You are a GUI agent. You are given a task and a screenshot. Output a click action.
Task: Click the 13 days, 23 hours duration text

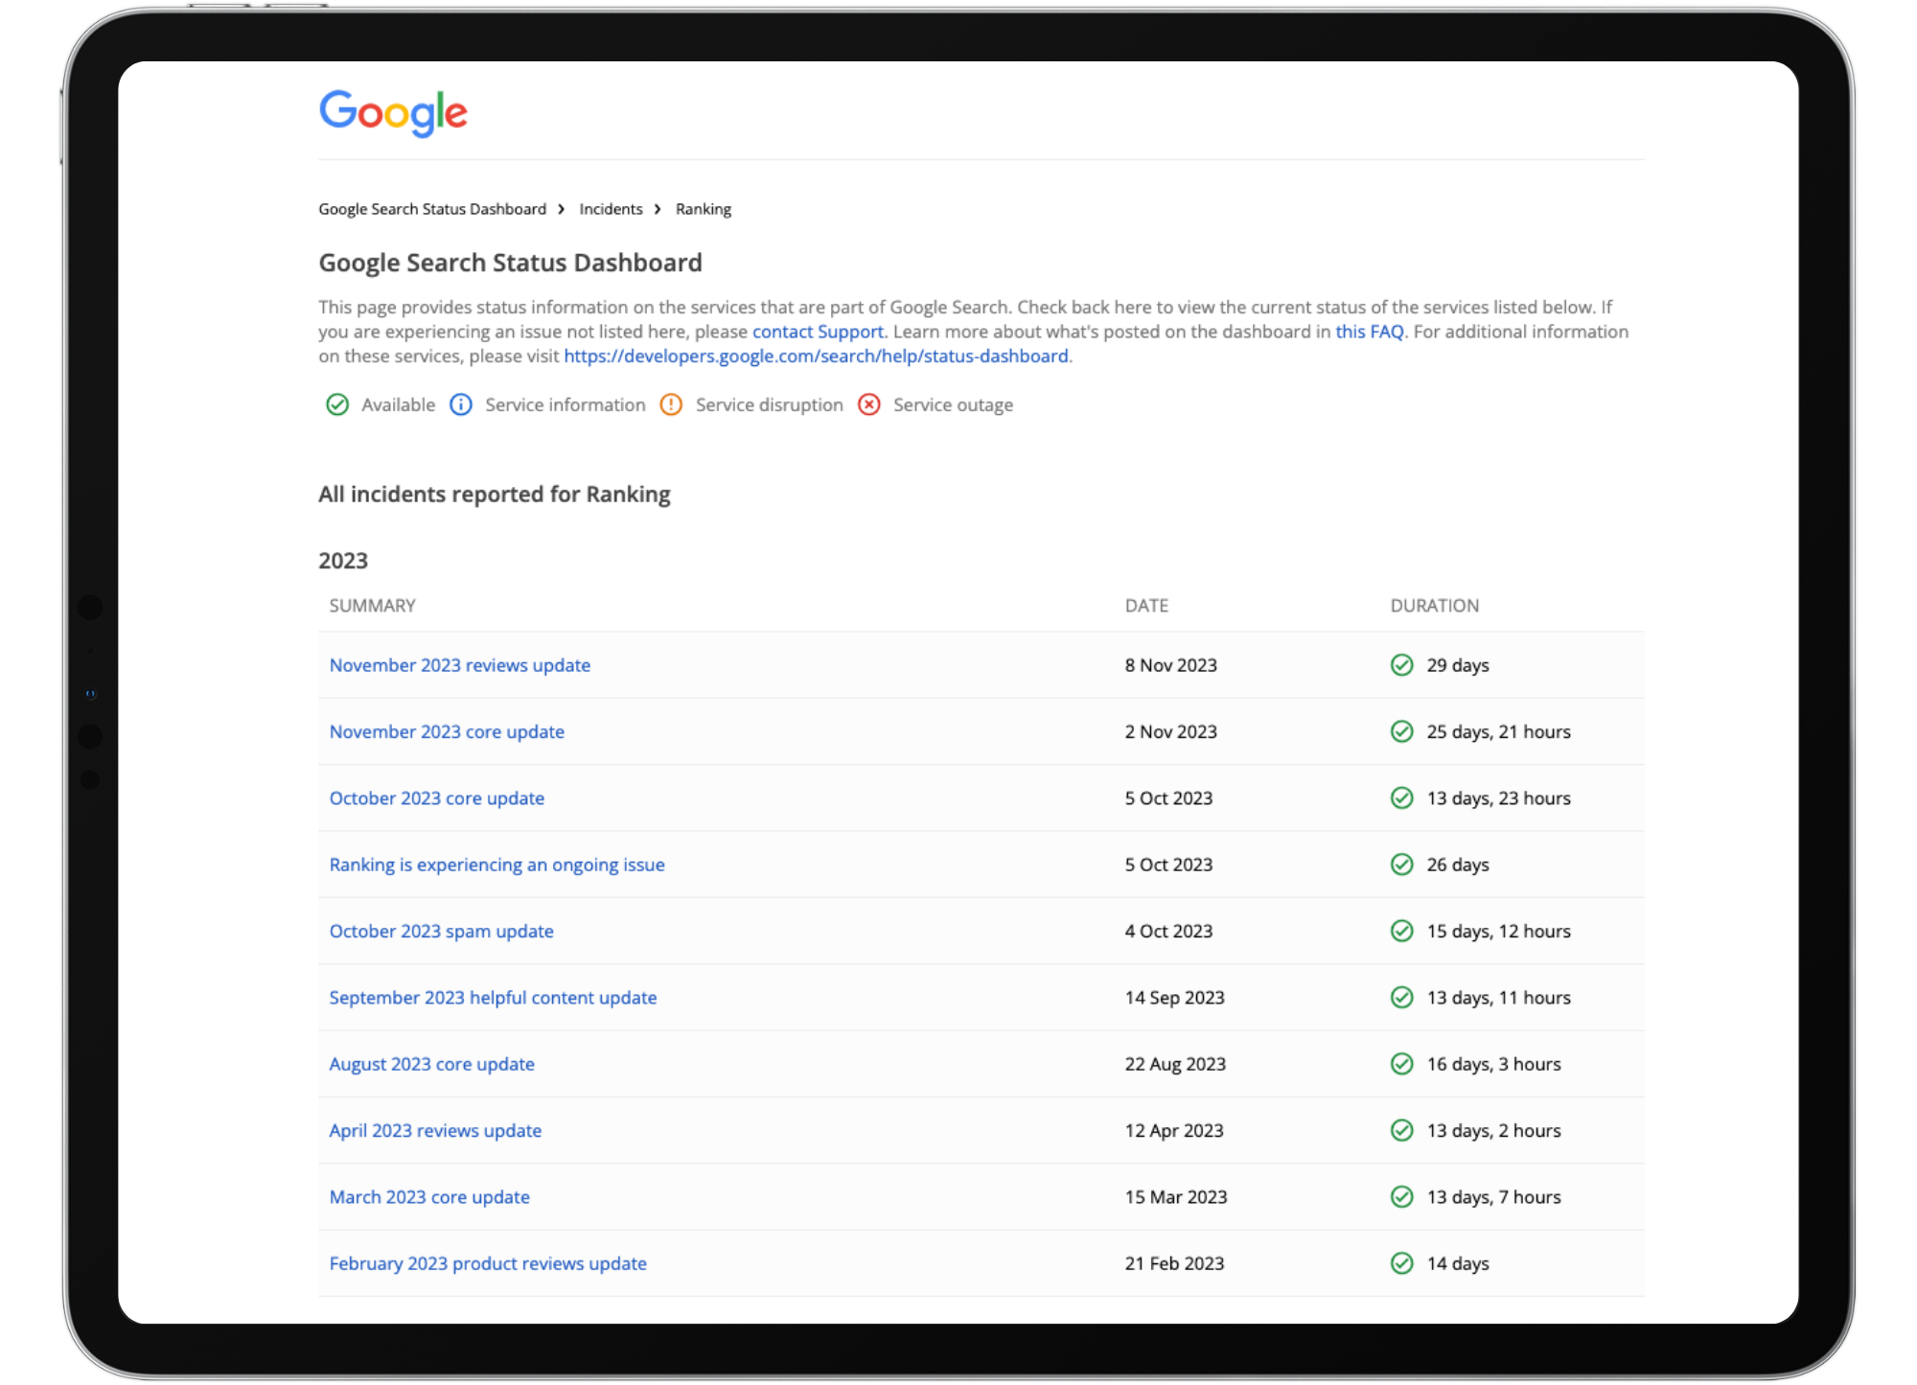click(1499, 798)
